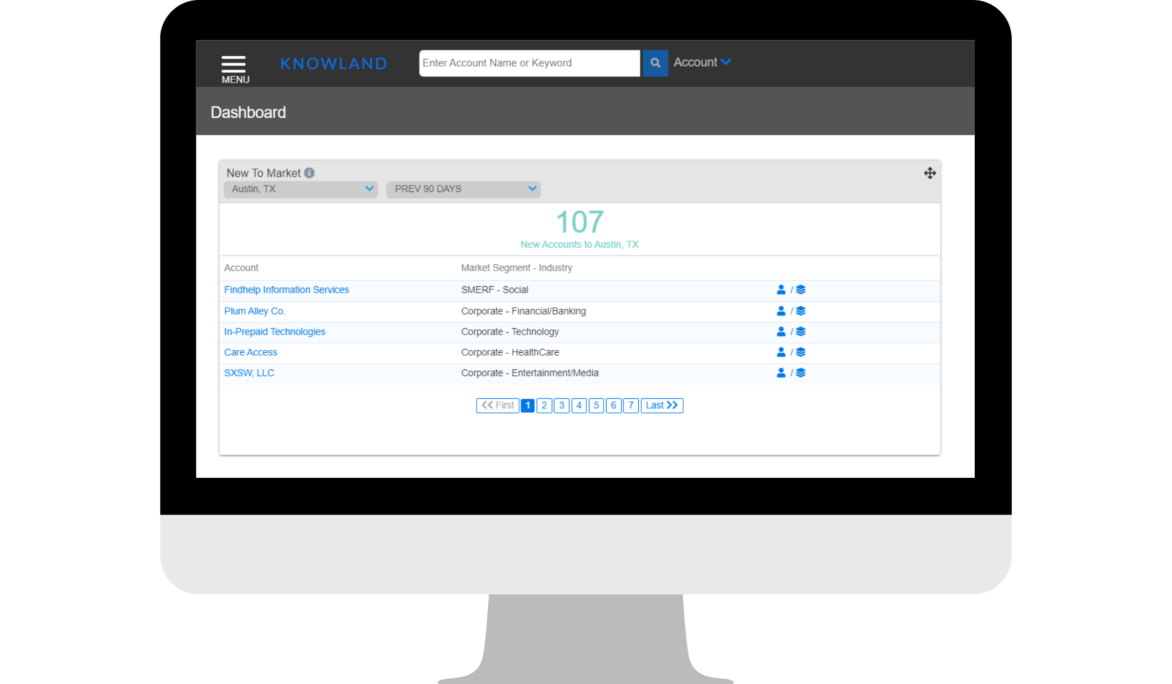Click the layers/stack icon for Plum Alley Co.
1172x684 pixels.
click(x=801, y=310)
